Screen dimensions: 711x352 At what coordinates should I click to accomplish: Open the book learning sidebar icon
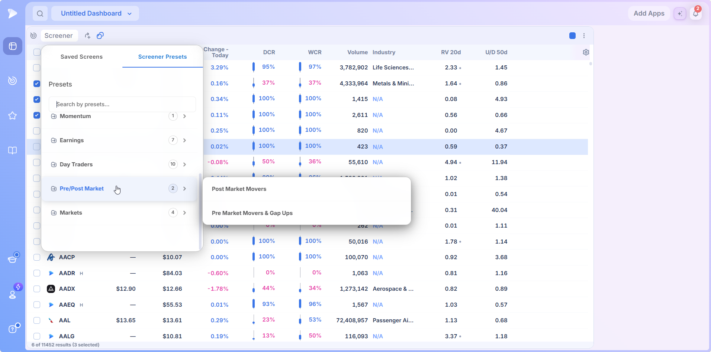13,150
